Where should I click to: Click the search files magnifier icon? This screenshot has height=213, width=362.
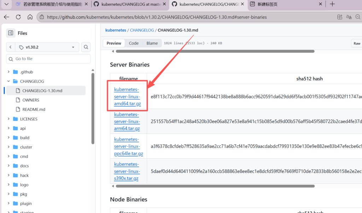(x=86, y=47)
